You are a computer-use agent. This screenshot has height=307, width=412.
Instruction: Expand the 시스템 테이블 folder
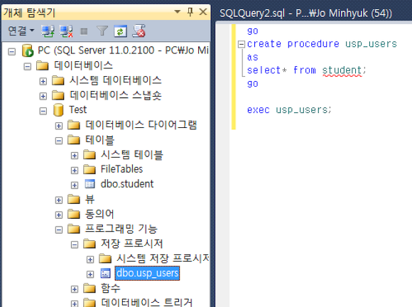75,156
